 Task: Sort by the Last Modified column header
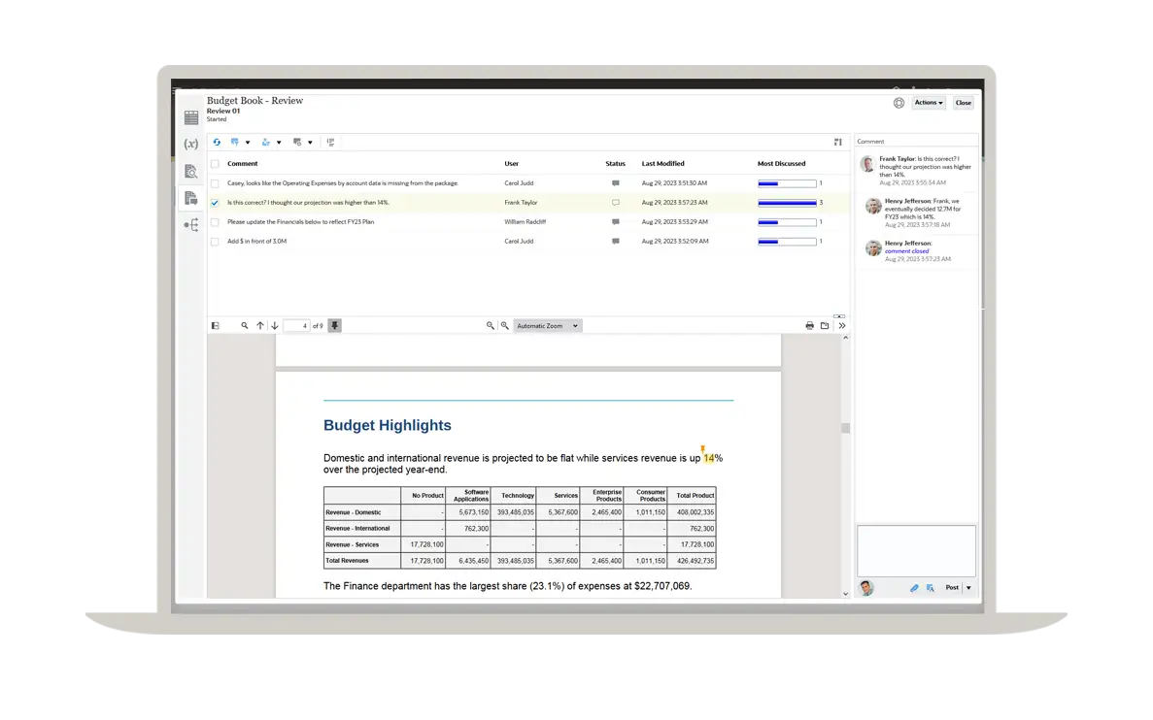click(x=662, y=164)
